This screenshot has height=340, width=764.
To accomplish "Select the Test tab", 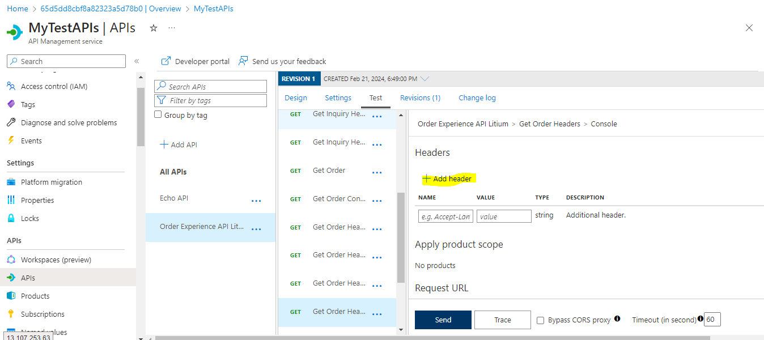I will pyautogui.click(x=376, y=97).
